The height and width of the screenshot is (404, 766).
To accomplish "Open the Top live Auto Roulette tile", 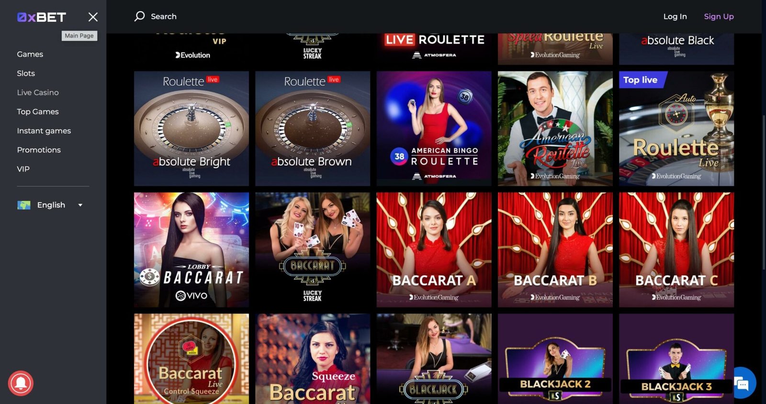I will (676, 128).
